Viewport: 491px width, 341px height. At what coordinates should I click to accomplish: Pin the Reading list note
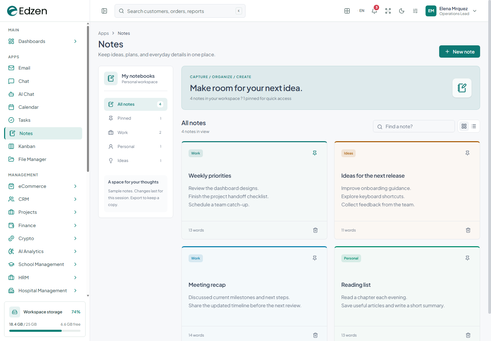pos(467,258)
